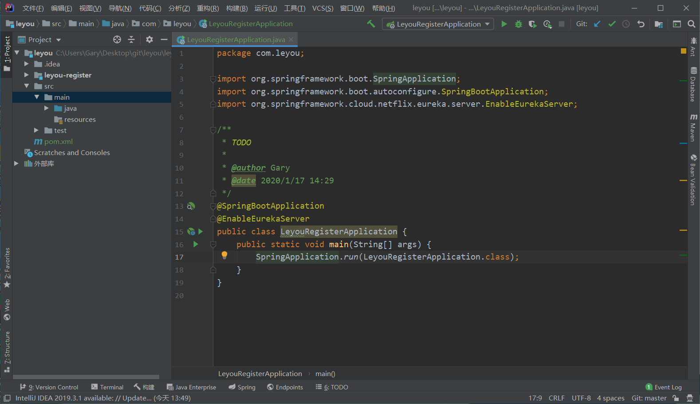This screenshot has height=404, width=700.
Task: Open the Database side panel
Action: tap(693, 84)
